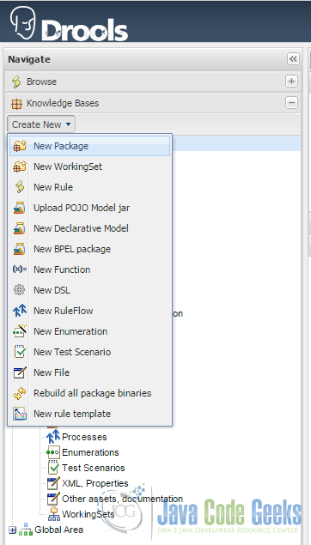
Task: Expand the Browse section plus button
Action: [x=291, y=82]
